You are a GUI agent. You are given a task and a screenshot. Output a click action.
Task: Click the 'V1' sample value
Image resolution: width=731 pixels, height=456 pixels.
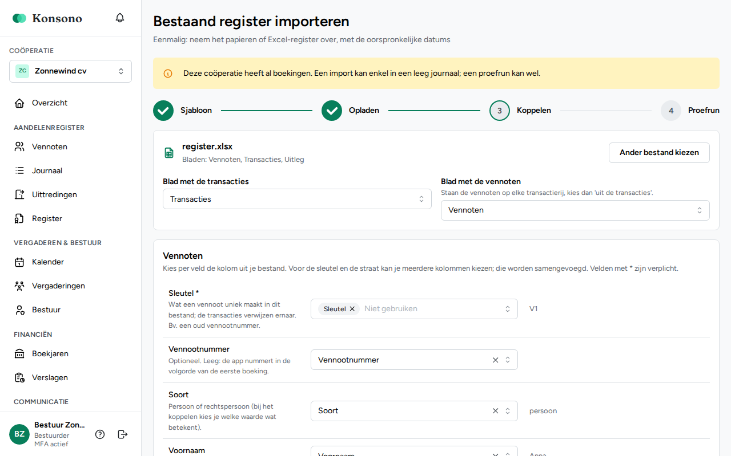tap(533, 309)
